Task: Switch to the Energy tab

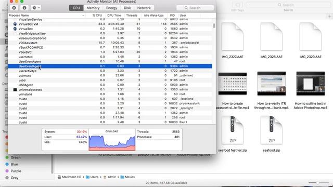Action: pos(112,8)
